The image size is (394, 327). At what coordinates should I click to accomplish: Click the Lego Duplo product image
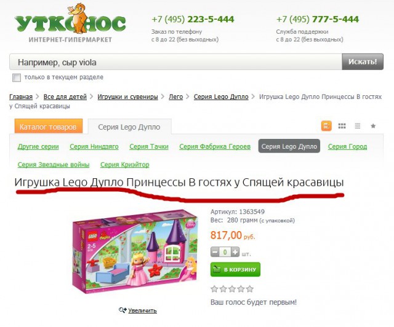tap(135, 252)
